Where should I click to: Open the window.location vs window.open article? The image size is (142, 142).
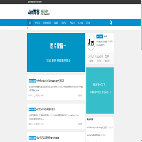[51, 81]
